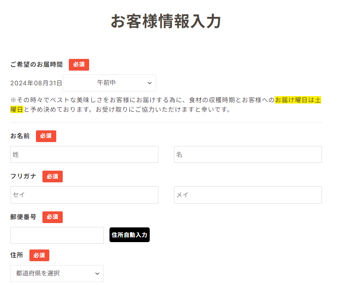
Task: Click the 2024年08月31日 date text
Action: (x=36, y=83)
